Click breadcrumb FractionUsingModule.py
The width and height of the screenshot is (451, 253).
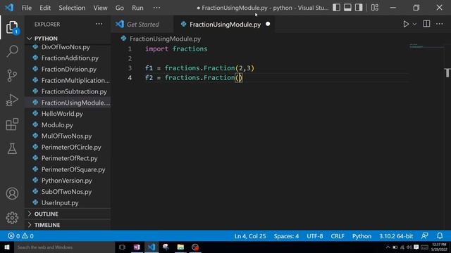[x=165, y=39]
